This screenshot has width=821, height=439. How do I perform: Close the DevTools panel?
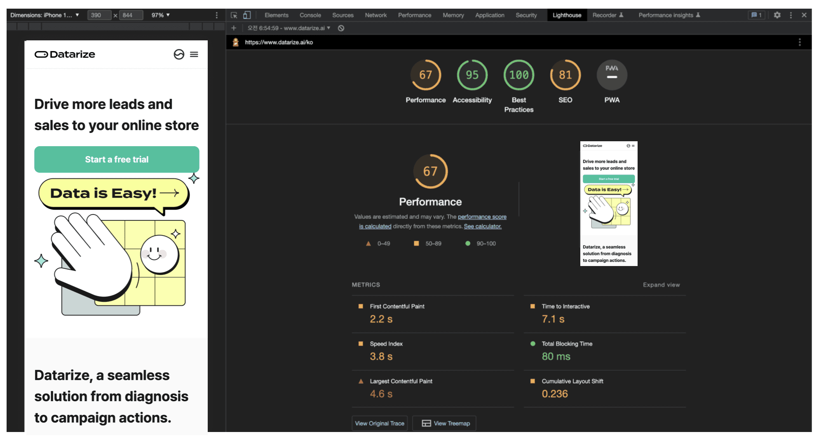[804, 15]
